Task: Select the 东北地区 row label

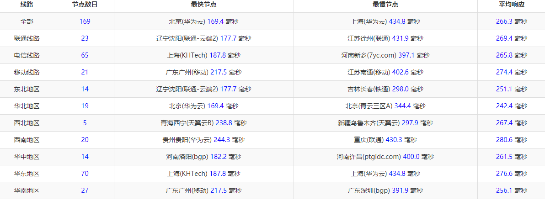Action: click(x=27, y=89)
